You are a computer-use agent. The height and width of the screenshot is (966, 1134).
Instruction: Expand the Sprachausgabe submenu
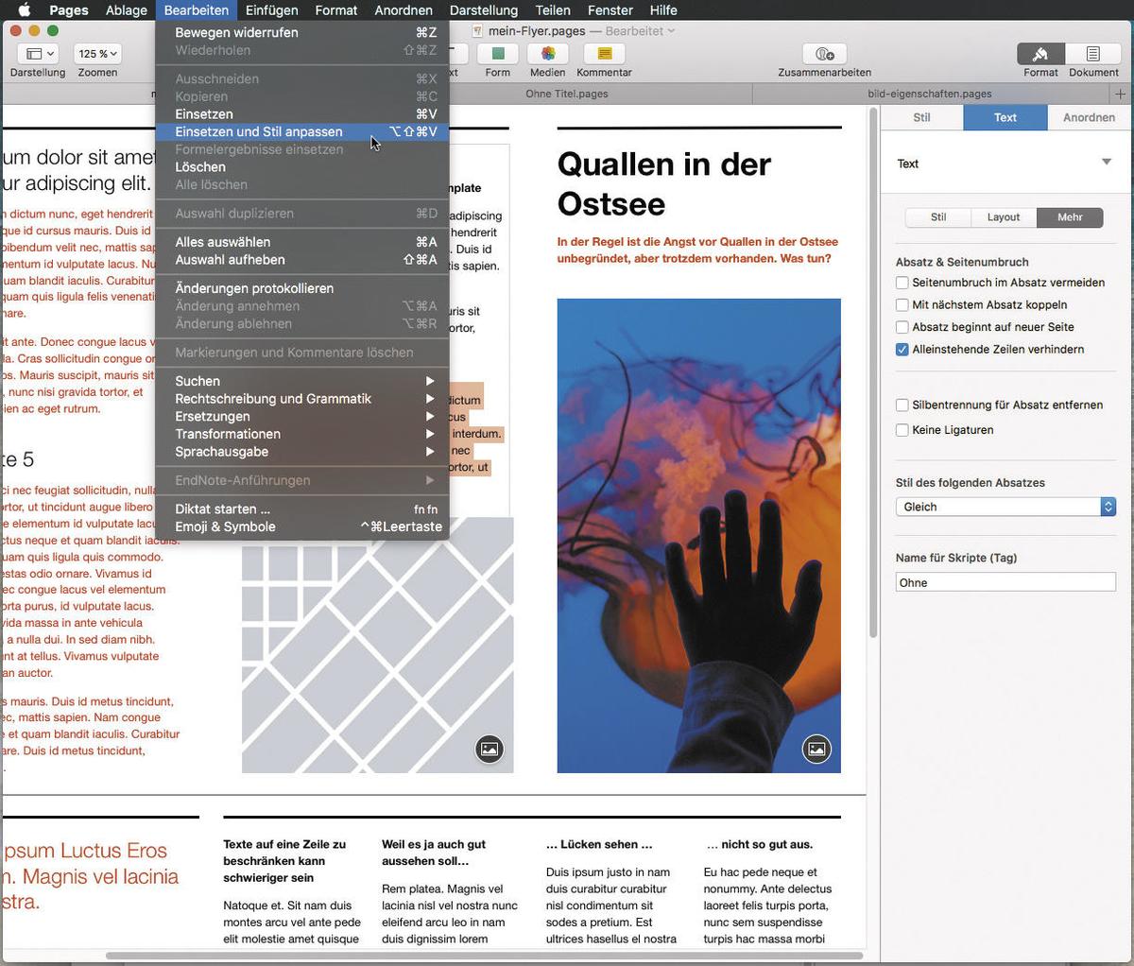click(302, 452)
